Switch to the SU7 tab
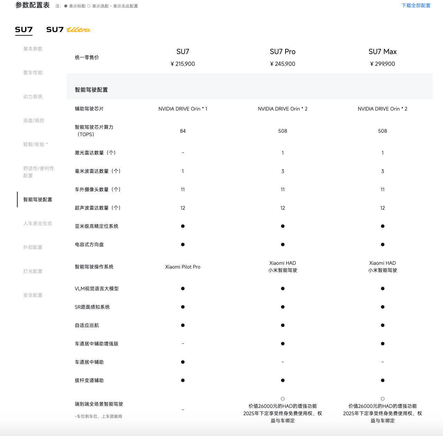 [x=23, y=29]
